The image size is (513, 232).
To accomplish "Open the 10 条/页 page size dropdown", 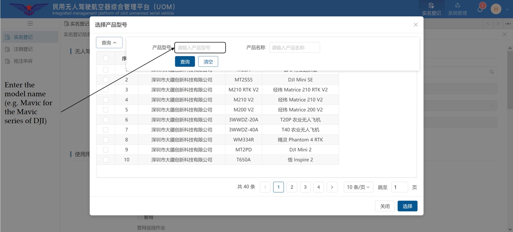I will point(358,187).
